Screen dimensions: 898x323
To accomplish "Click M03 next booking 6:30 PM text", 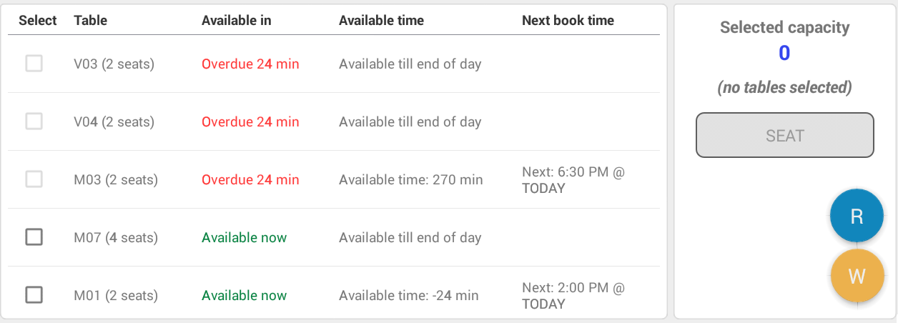I will pyautogui.click(x=573, y=180).
